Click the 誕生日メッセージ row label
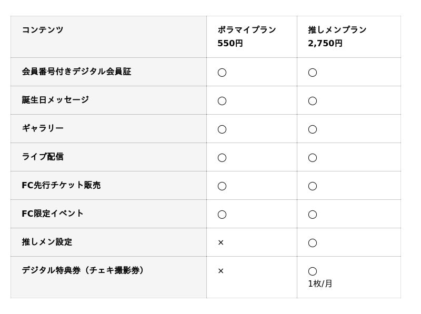421x314 pixels. point(55,100)
